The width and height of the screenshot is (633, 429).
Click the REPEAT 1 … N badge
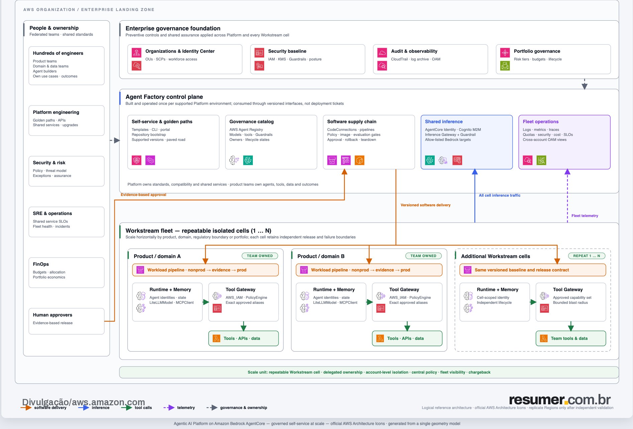click(x=587, y=256)
